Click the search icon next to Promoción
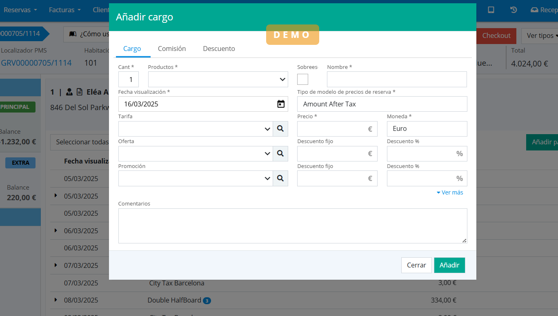Image resolution: width=558 pixels, height=316 pixels. click(x=280, y=179)
